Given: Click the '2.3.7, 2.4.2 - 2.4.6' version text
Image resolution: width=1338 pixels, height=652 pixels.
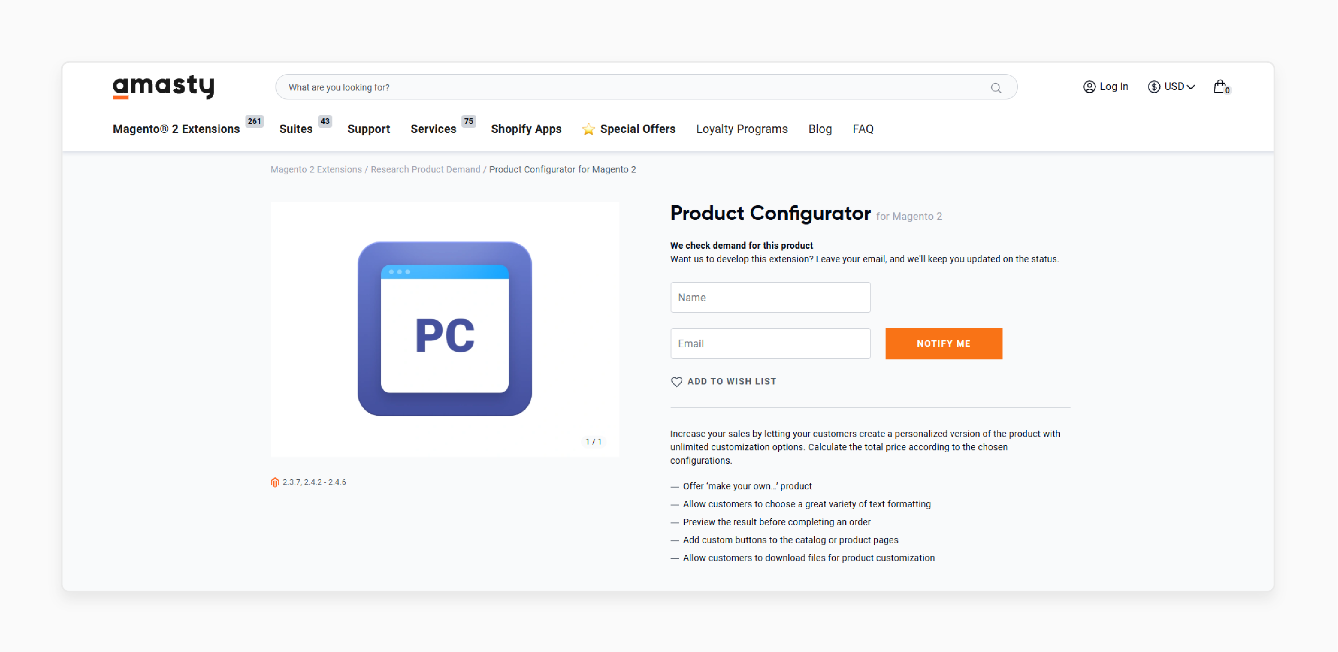Looking at the screenshot, I should click(314, 482).
